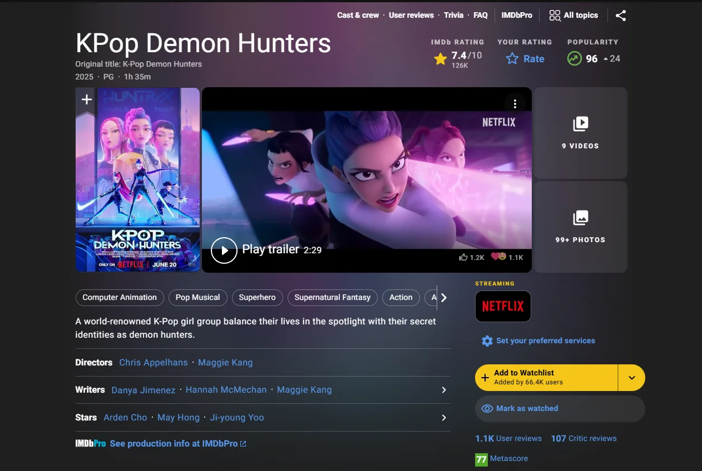Viewport: 702px width, 471px height.
Task: Open the 9 Videos gallery icon
Action: (580, 124)
